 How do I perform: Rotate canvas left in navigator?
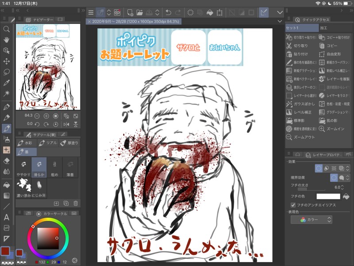pyautogui.click(x=37, y=124)
